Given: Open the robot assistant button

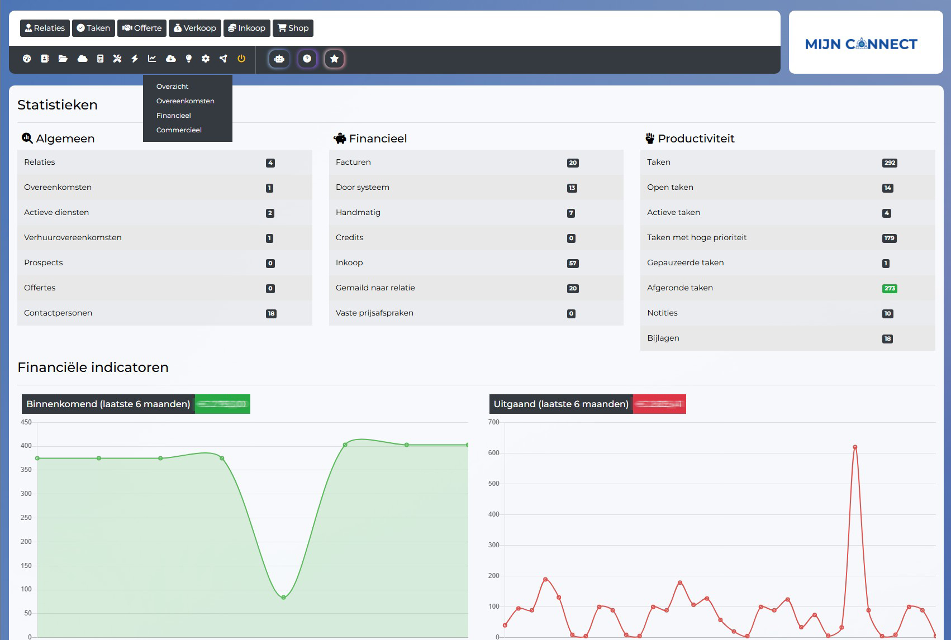Looking at the screenshot, I should [x=279, y=59].
